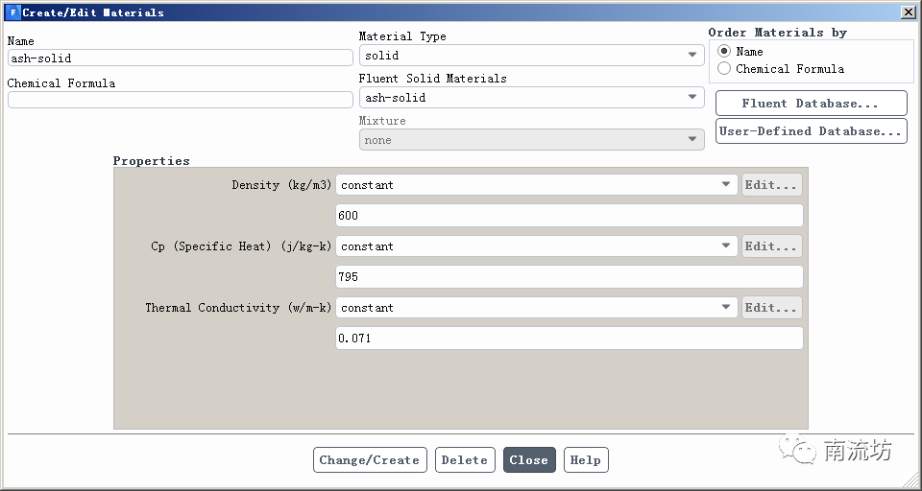Click the Delete button
Image resolution: width=922 pixels, height=491 pixels.
[465, 460]
